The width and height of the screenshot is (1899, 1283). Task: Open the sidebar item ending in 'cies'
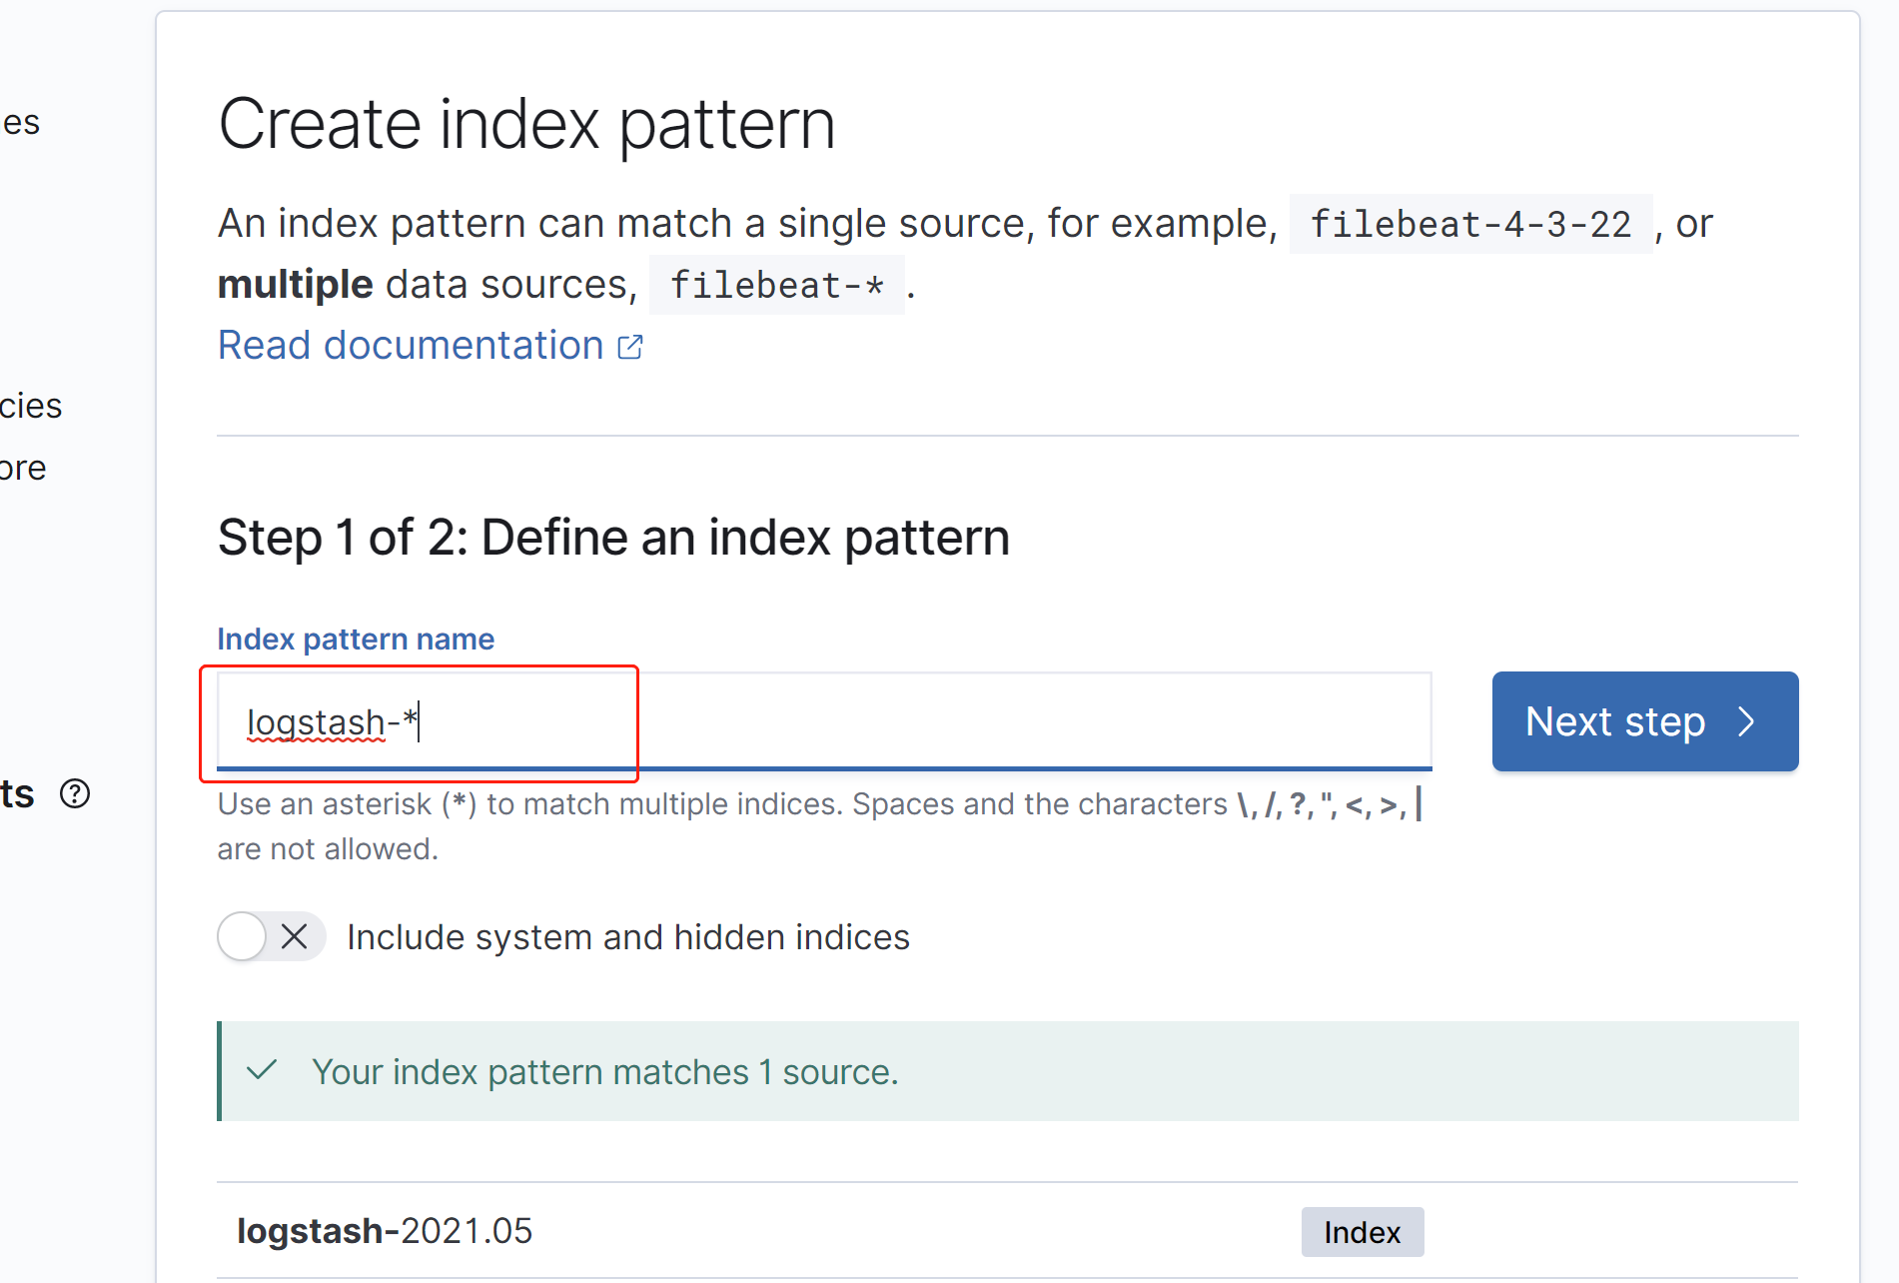[x=31, y=406]
